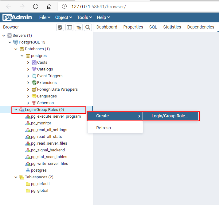
Task: Expand the Event Triggers node
Action: pos(28,76)
